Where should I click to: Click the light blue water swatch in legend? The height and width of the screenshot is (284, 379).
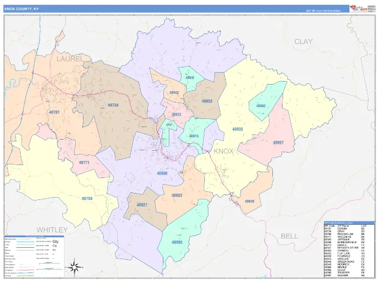(25, 242)
